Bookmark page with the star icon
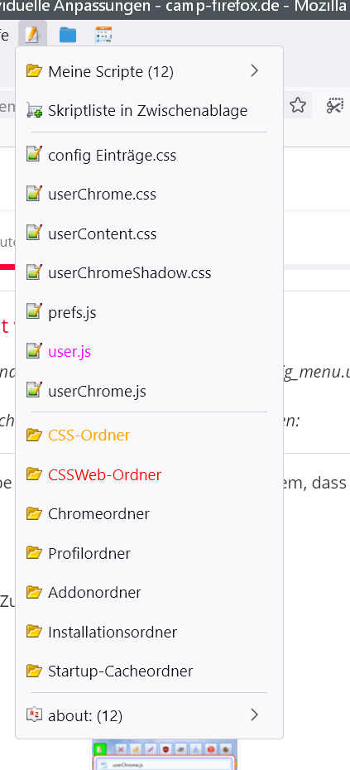 coord(298,105)
